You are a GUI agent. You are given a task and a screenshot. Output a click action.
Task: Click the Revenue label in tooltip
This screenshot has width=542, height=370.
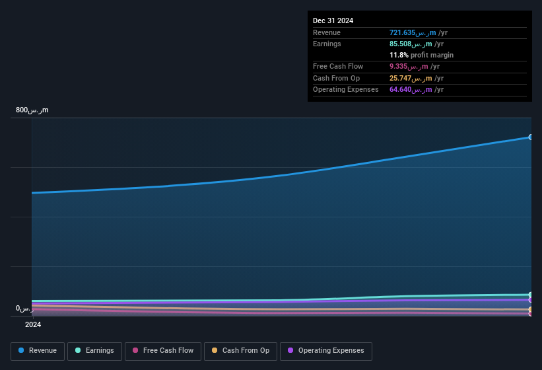(x=327, y=32)
